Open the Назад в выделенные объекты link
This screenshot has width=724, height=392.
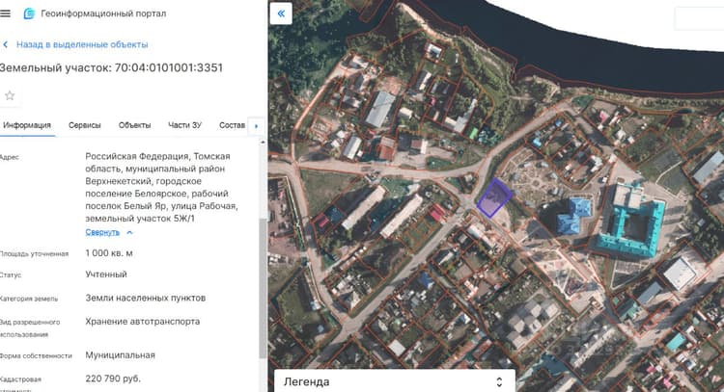point(82,44)
